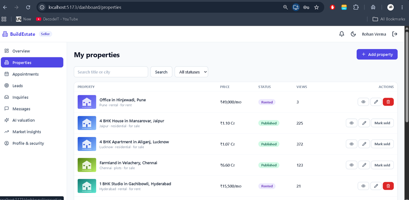Edit 4 BHK House in Mansarovar

point(364,123)
